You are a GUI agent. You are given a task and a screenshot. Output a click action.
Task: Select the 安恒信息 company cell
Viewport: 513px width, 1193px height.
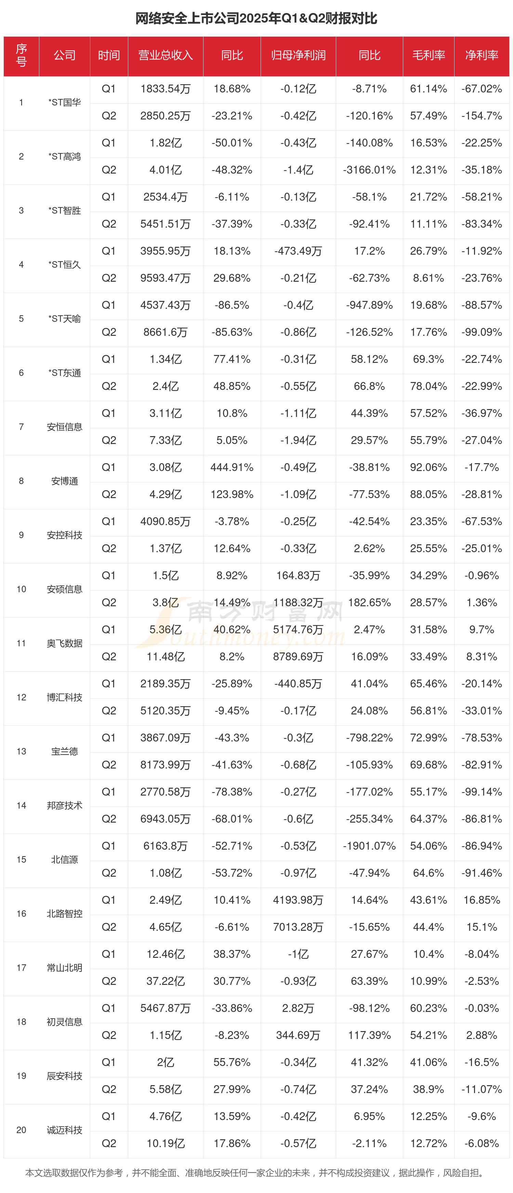click(64, 427)
